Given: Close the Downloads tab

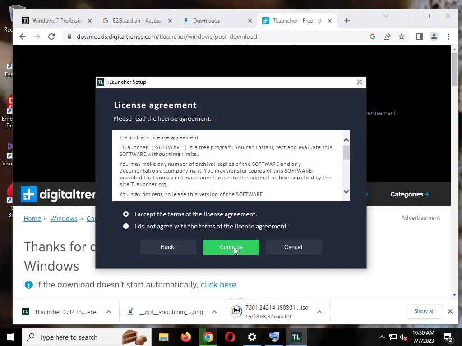Looking at the screenshot, I should pos(250,21).
